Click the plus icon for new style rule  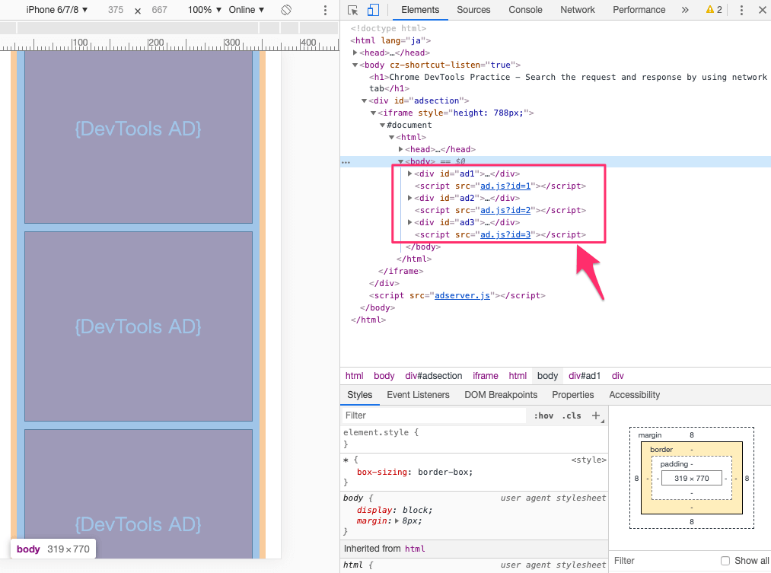[596, 416]
